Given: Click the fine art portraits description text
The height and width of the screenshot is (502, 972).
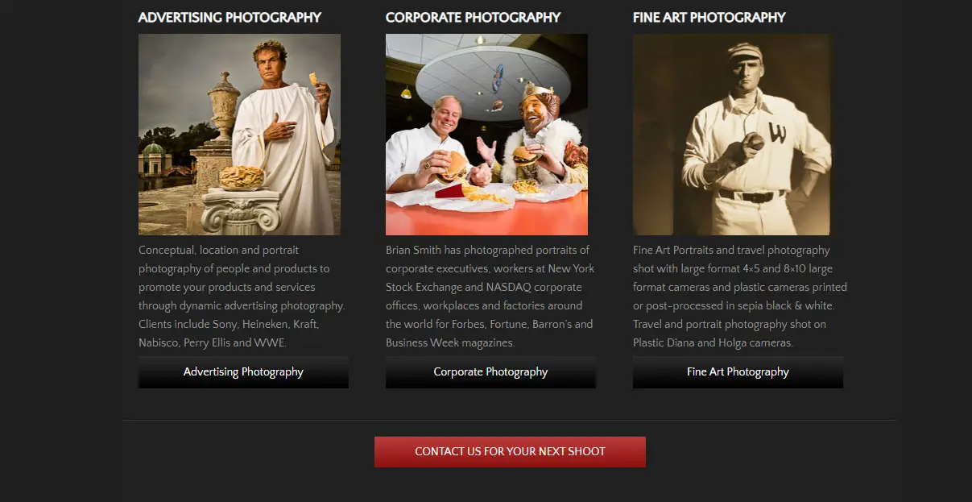Looking at the screenshot, I should pyautogui.click(x=740, y=297).
